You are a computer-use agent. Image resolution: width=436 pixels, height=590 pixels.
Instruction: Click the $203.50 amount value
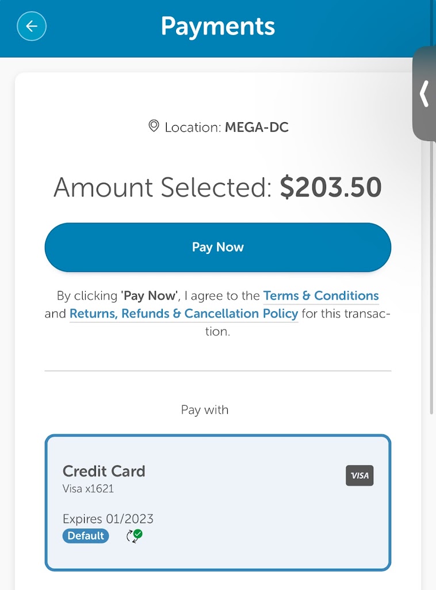click(331, 188)
